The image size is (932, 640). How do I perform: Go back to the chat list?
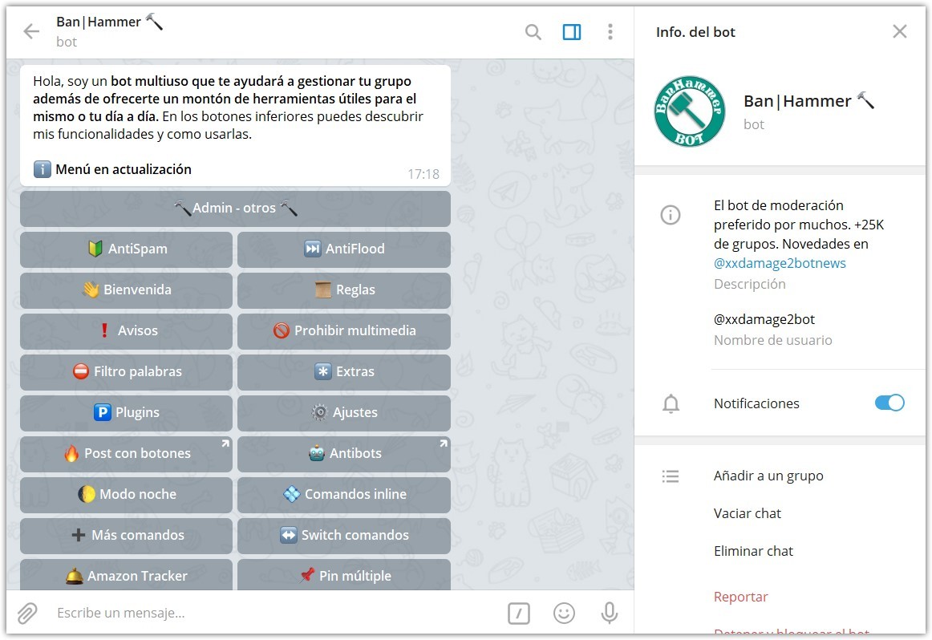30,32
